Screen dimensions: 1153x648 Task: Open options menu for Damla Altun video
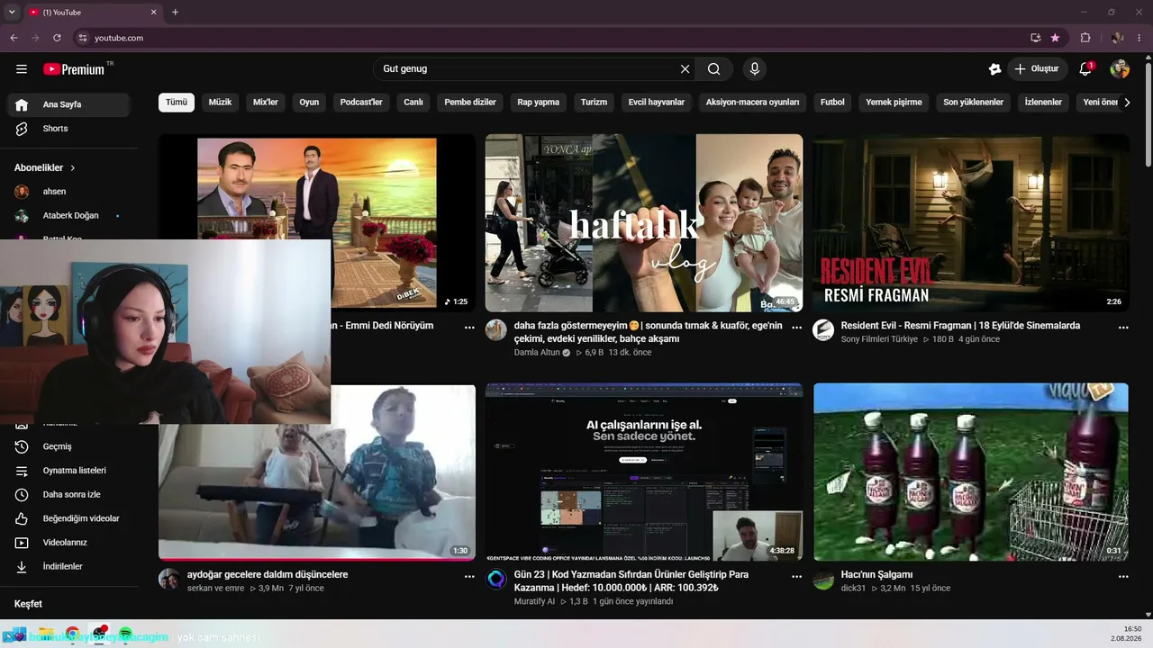click(796, 328)
